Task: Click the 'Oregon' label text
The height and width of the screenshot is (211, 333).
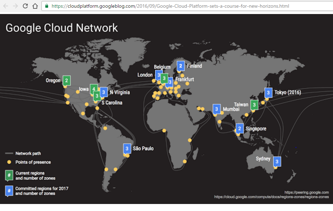Action: [53, 81]
